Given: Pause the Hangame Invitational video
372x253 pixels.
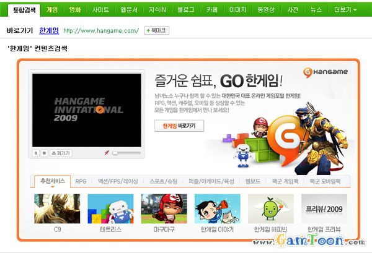Looking at the screenshot, I should coord(36,153).
